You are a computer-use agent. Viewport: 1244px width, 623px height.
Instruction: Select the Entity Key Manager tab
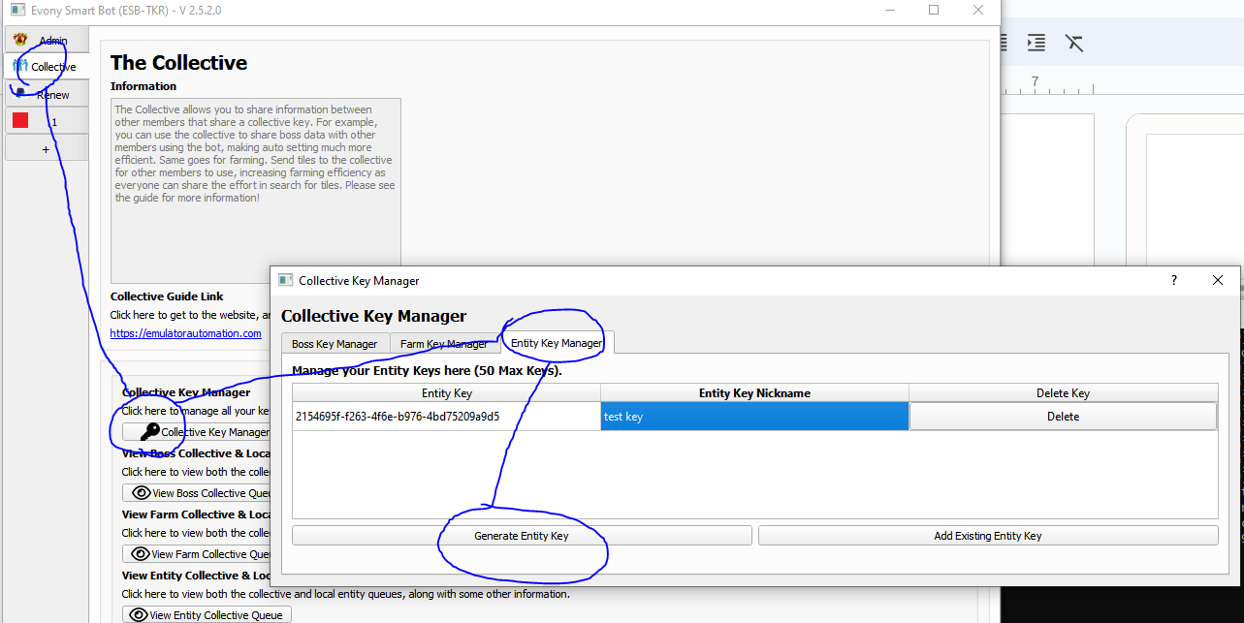[557, 343]
